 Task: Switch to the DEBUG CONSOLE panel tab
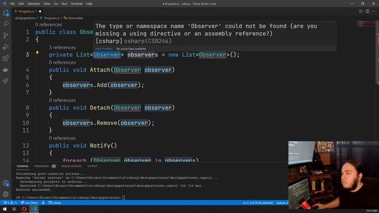pyautogui.click(x=72, y=166)
